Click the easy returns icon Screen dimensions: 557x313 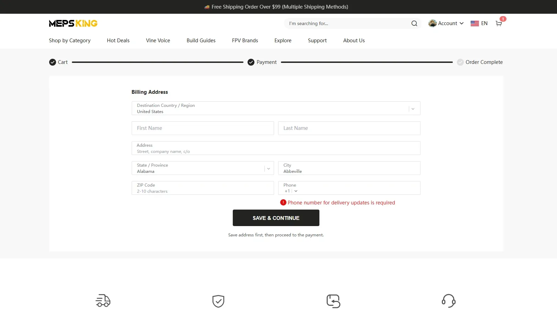tap(333, 301)
